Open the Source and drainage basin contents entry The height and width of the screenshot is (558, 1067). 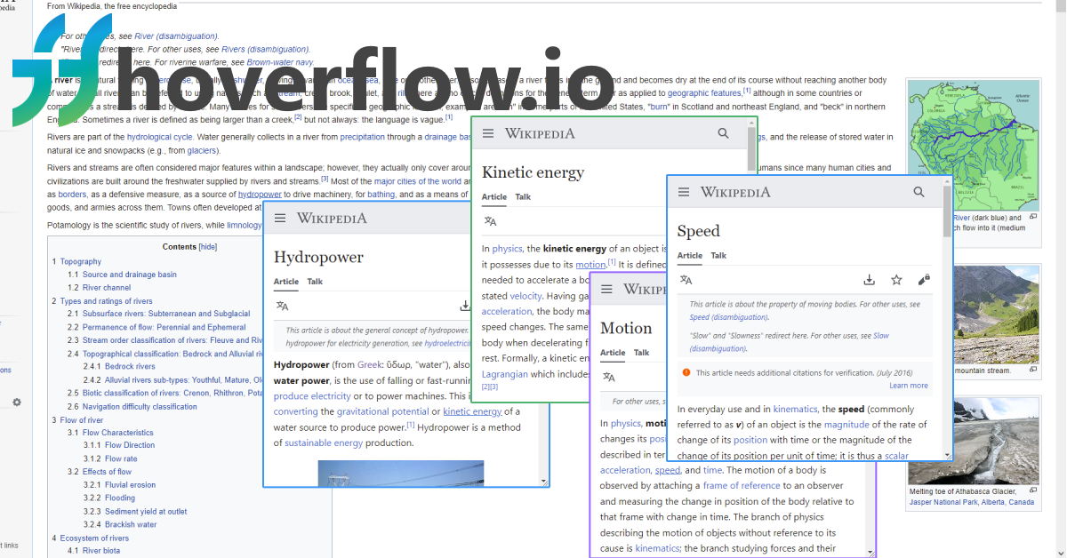coord(129,275)
